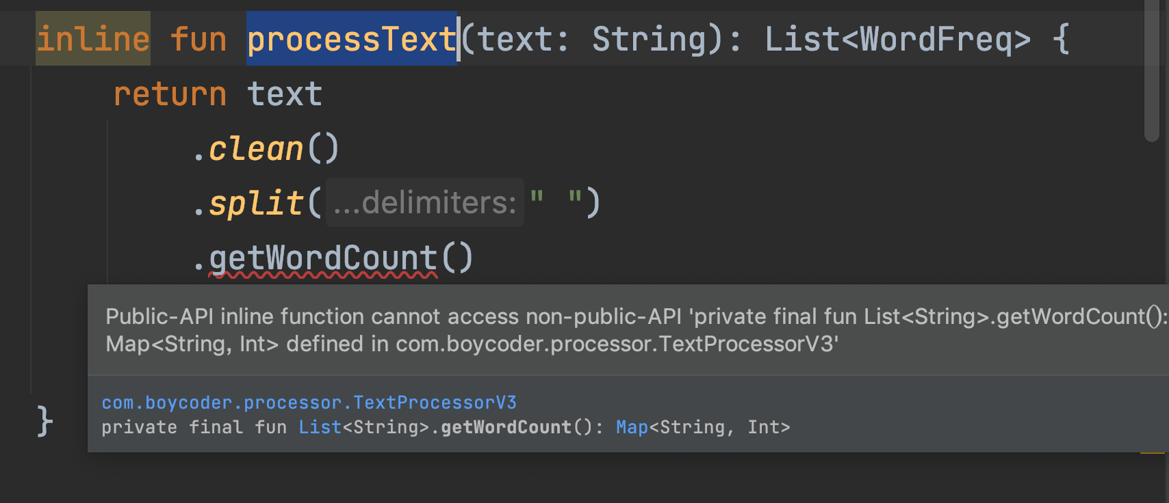The height and width of the screenshot is (503, 1169).
Task: Click the text parameter in the function signature
Action: (515, 39)
